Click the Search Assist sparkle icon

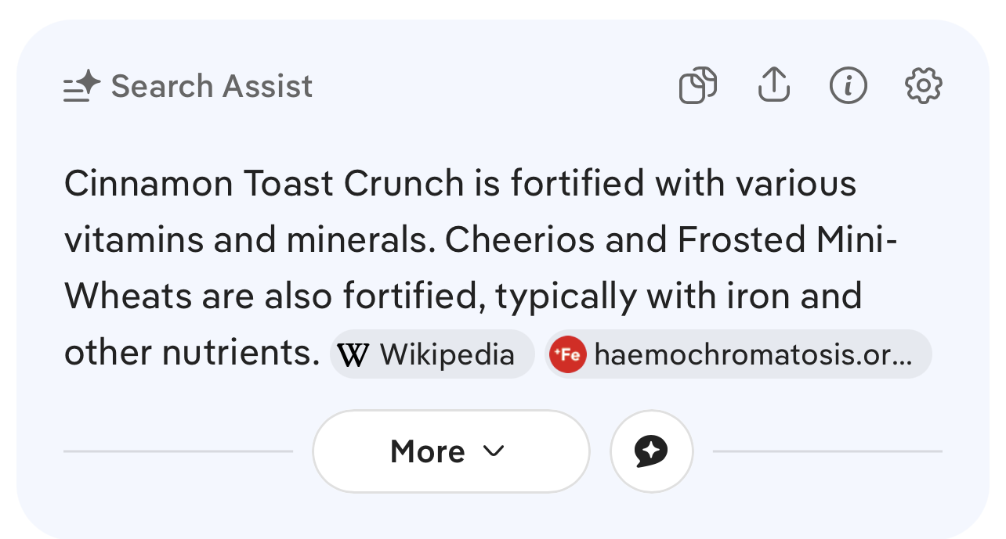(82, 86)
